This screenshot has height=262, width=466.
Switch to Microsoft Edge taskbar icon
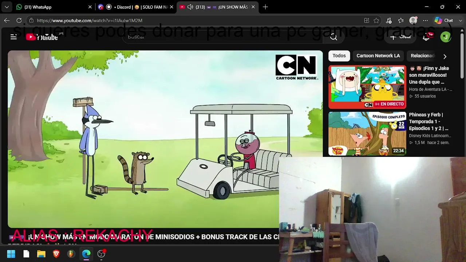(x=86, y=254)
